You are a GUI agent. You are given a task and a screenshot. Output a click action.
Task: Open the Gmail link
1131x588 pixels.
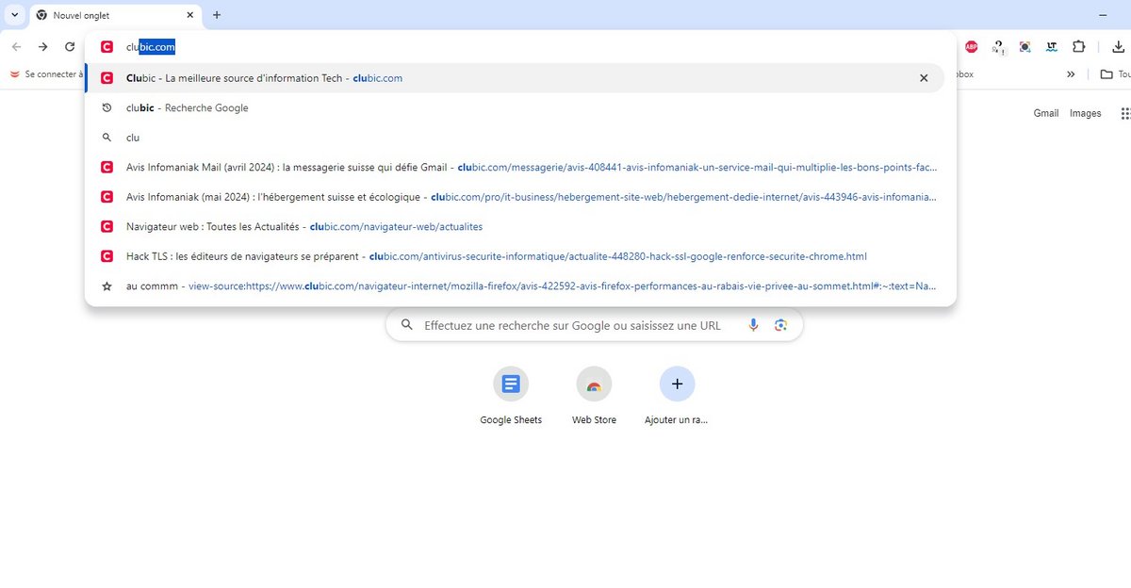tap(1046, 113)
